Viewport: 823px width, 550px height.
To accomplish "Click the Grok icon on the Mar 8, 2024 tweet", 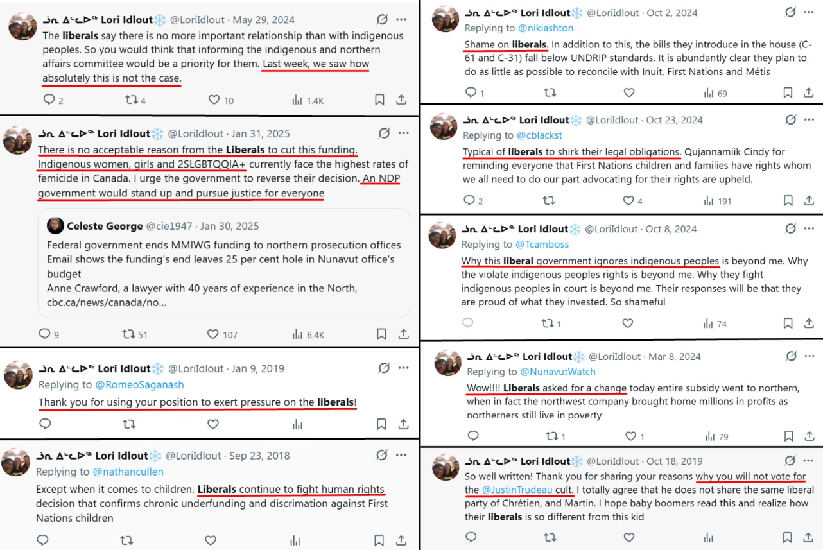I will pos(791,356).
